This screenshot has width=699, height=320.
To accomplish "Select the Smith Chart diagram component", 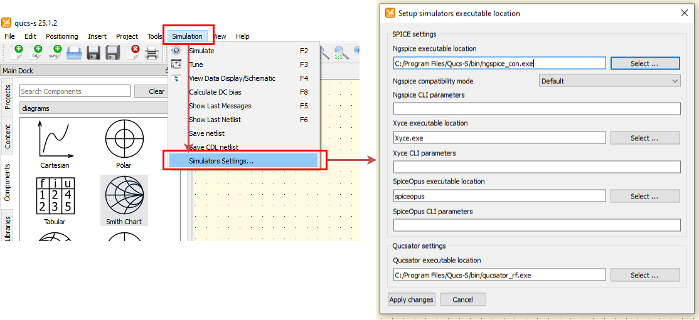I will point(124,200).
